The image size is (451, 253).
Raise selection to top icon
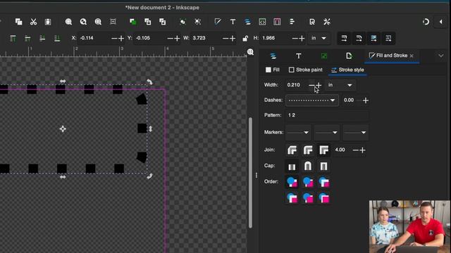tap(13, 39)
